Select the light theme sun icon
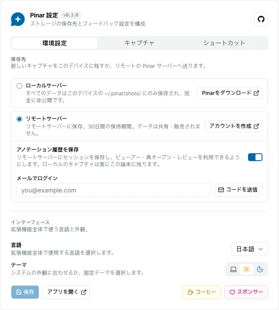The image size is (279, 310). [x=246, y=269]
